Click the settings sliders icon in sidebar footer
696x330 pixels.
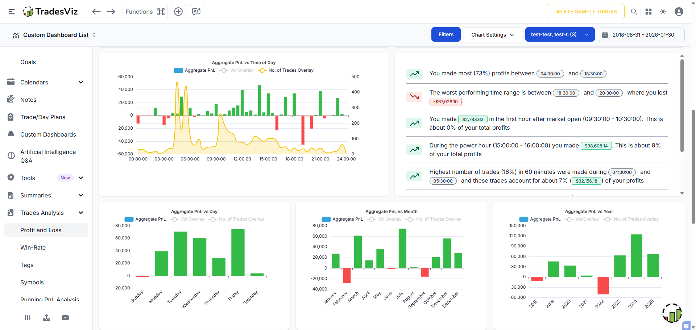(28, 318)
